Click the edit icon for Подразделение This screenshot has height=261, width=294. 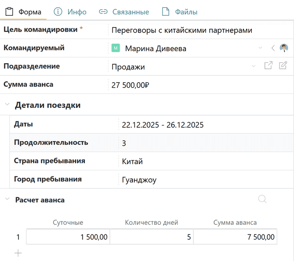(283, 66)
